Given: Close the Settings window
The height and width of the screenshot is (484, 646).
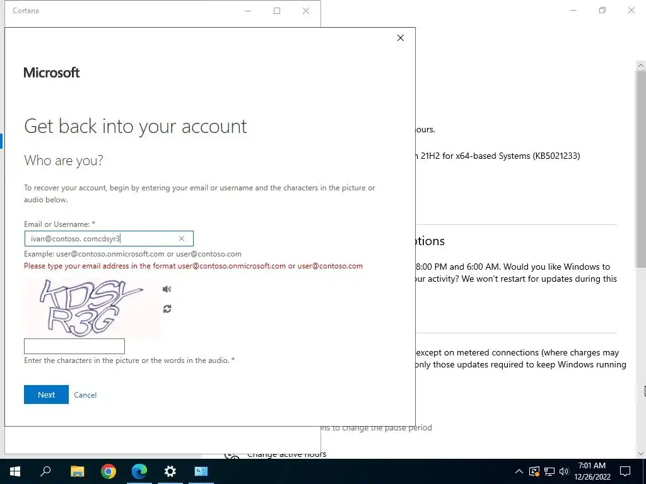Looking at the screenshot, I should coord(631,10).
